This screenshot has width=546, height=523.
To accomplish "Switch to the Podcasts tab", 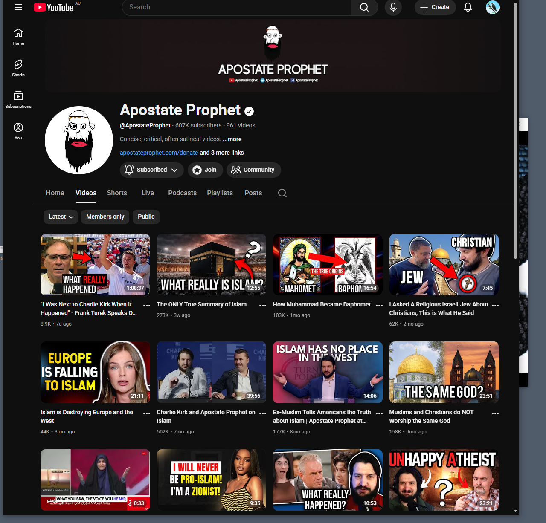I will click(x=182, y=193).
